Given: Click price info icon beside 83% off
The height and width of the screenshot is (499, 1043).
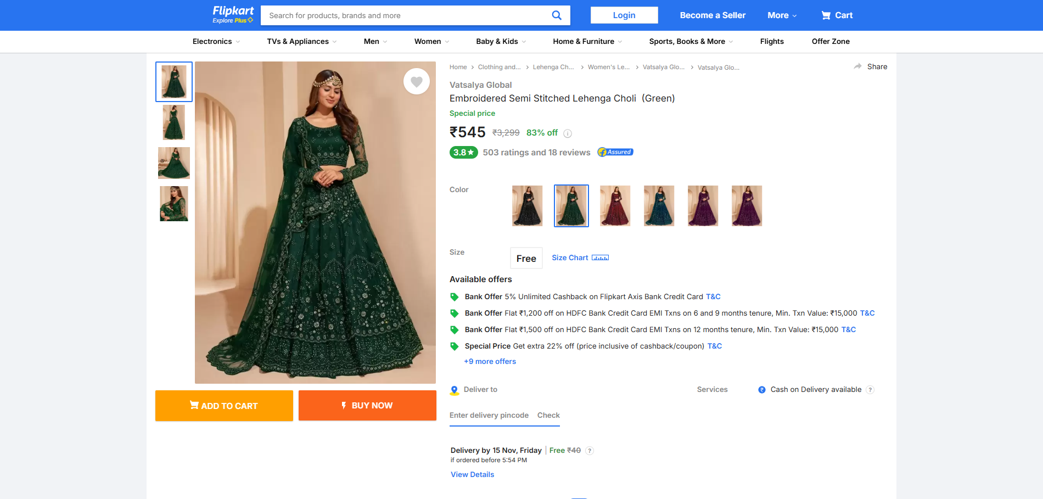Looking at the screenshot, I should [x=568, y=133].
